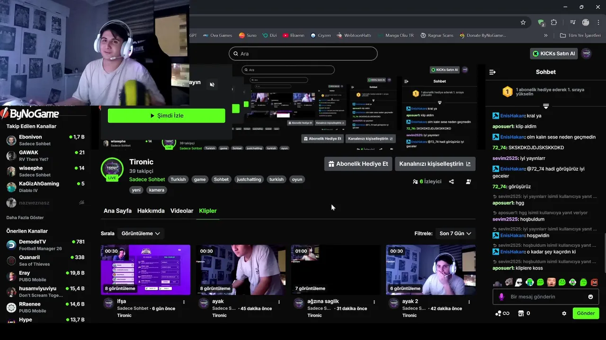Switch to the Ana Sayfa tab
Image resolution: width=606 pixels, height=340 pixels.
pos(117,211)
